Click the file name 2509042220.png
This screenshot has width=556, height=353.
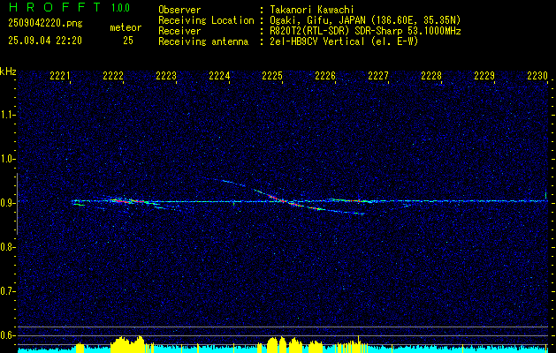(x=45, y=24)
